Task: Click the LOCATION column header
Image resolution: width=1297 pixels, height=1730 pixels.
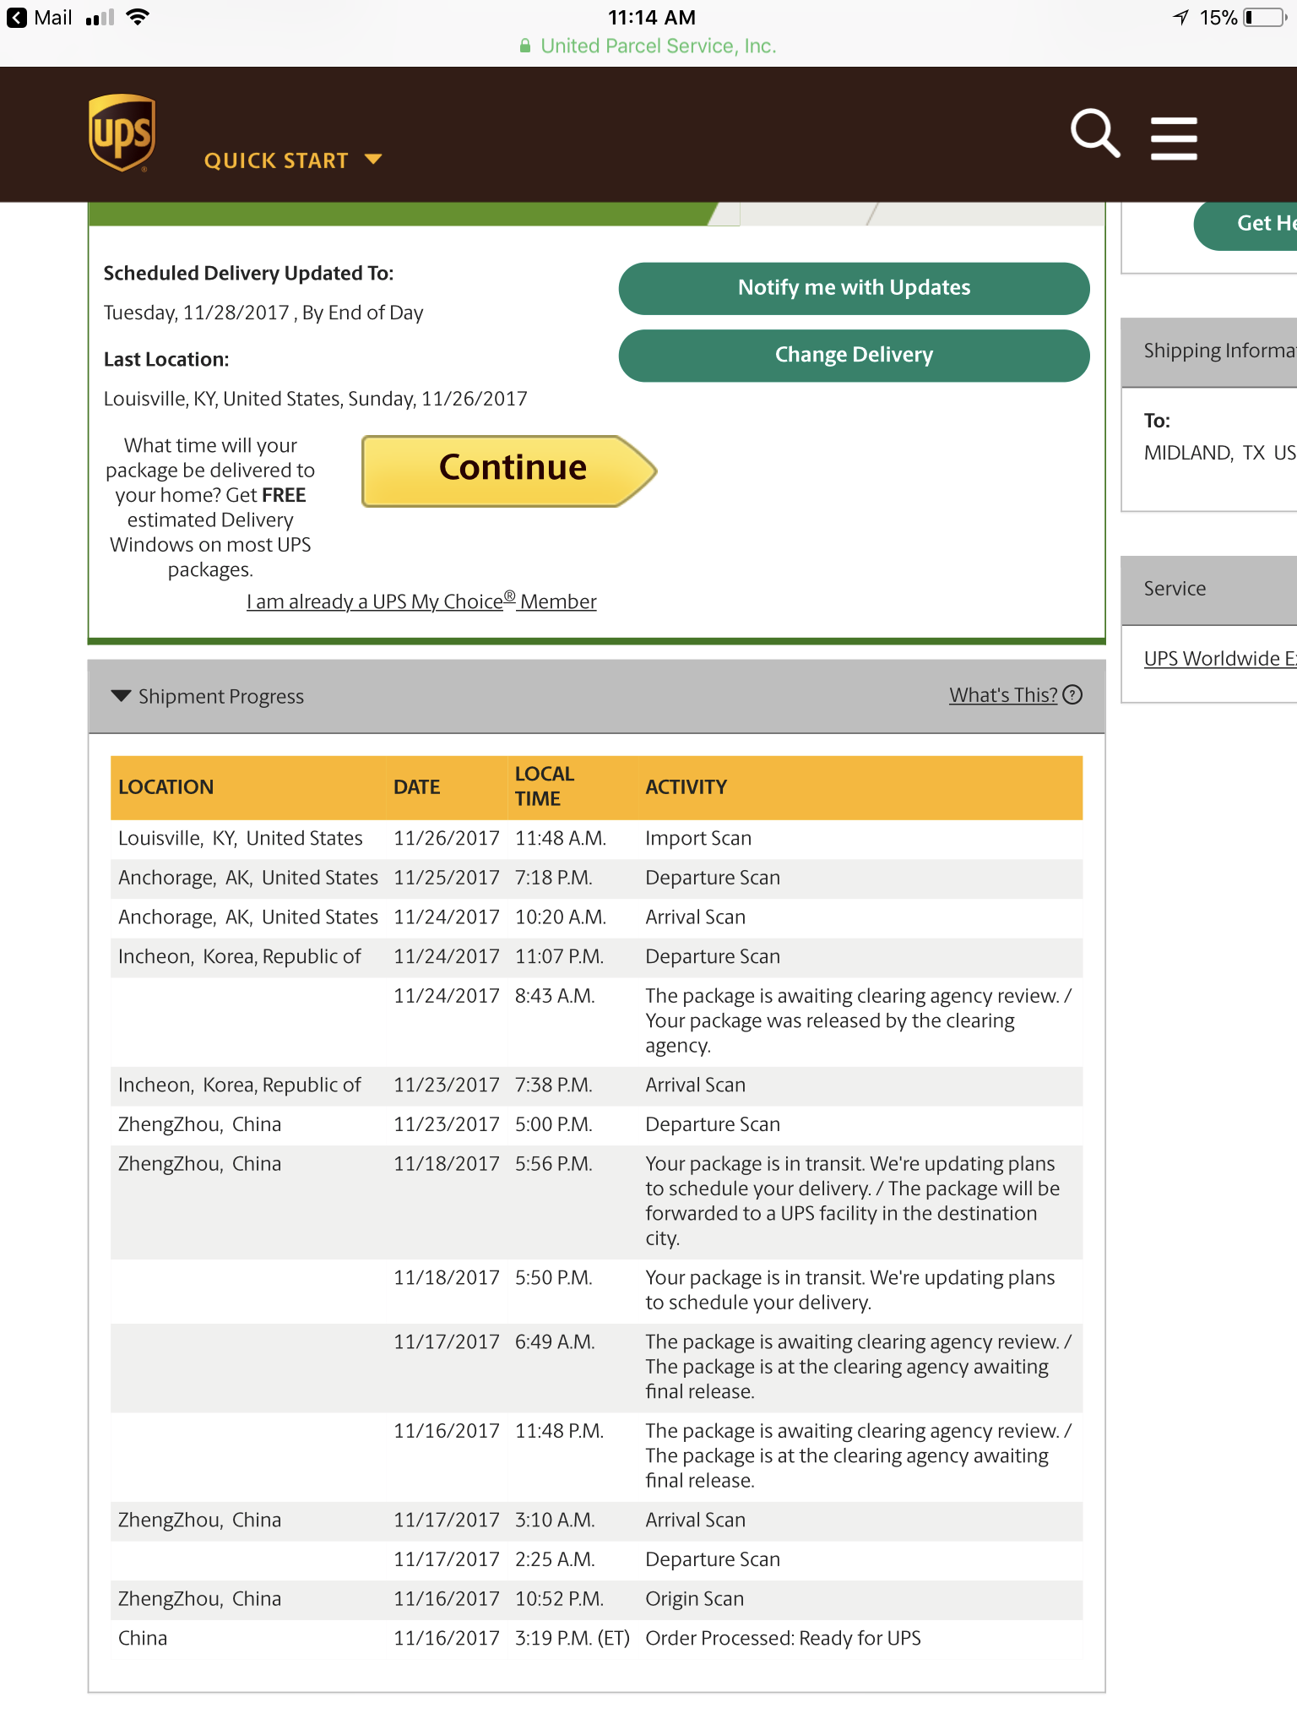Action: coord(166,787)
